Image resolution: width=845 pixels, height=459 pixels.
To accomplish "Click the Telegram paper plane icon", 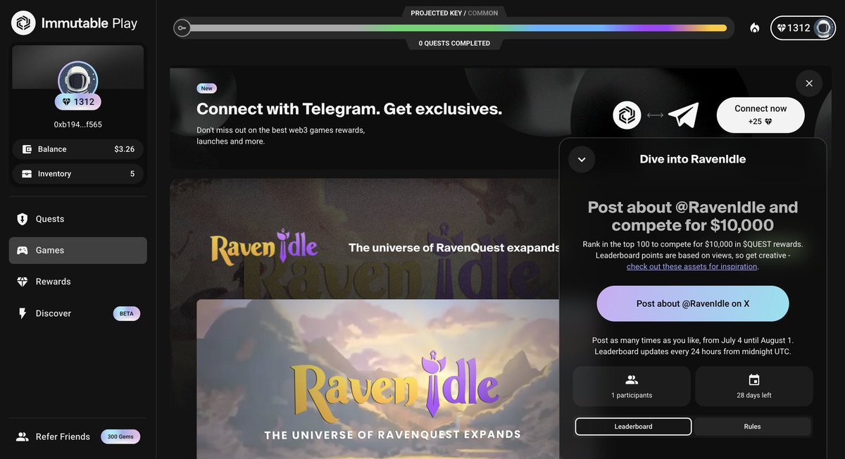I will coord(683,115).
